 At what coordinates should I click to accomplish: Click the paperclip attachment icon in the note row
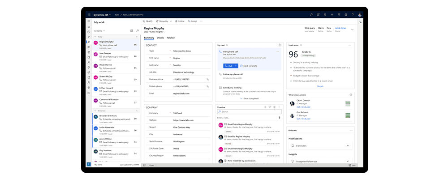coord(280,118)
